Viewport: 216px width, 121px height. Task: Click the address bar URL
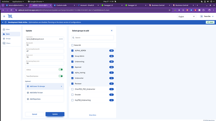click(x=64, y=10)
